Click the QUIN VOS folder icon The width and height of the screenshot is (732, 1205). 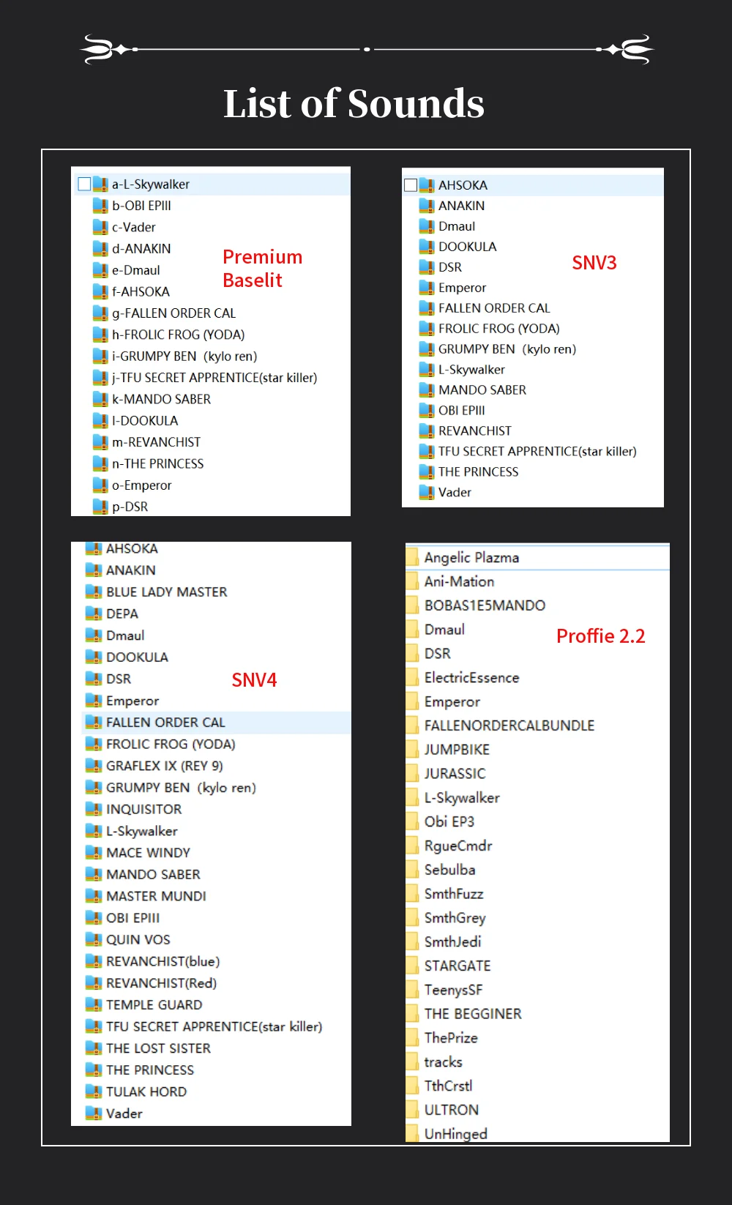point(94,939)
